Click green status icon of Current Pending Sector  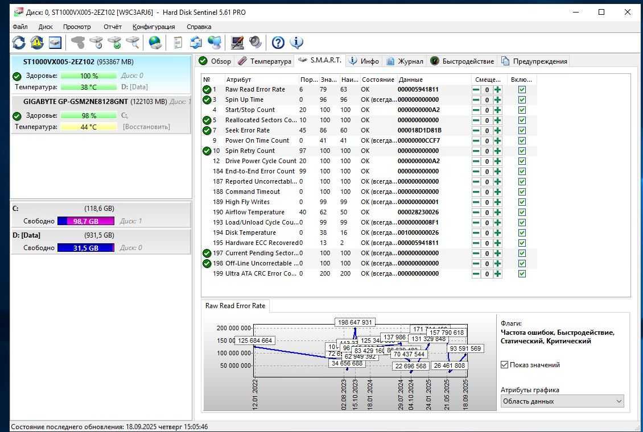207,254
